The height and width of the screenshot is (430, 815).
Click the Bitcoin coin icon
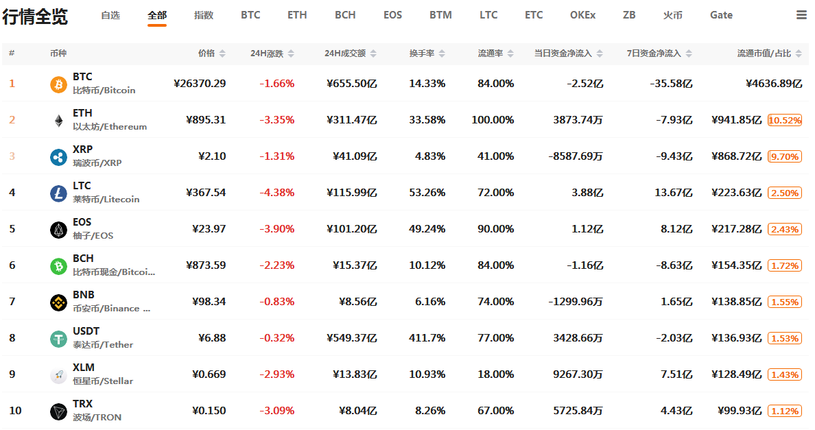click(x=58, y=84)
